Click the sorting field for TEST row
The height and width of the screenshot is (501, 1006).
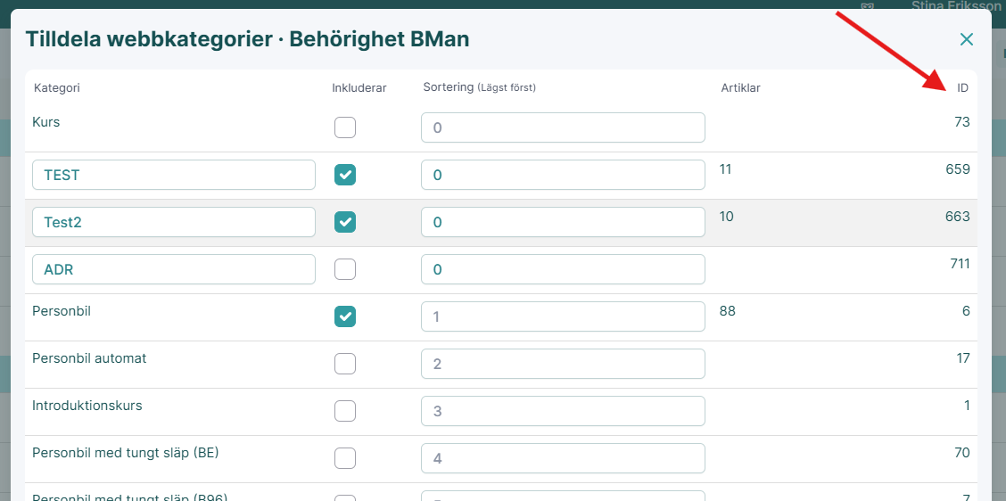[x=563, y=175]
